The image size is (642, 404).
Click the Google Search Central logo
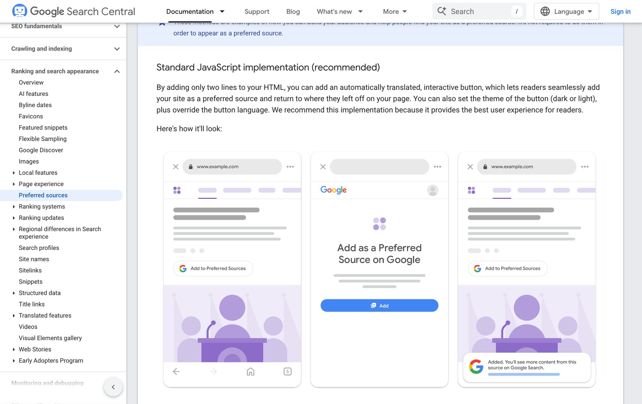coord(73,11)
